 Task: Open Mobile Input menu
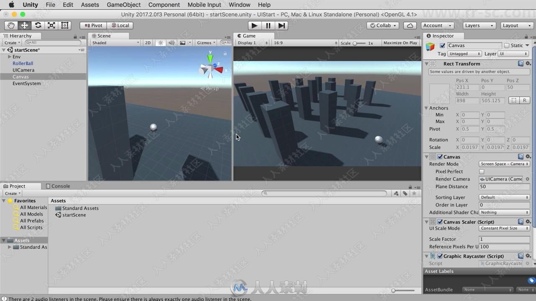point(204,5)
